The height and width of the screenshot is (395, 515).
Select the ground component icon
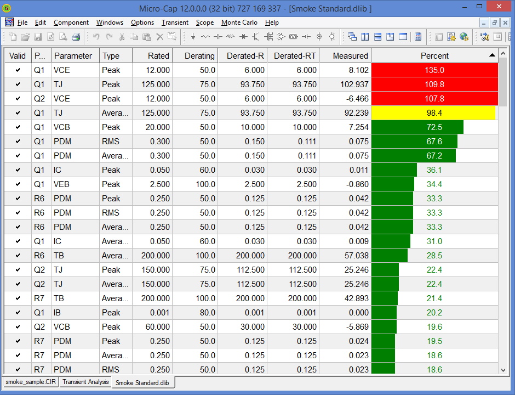tap(193, 37)
